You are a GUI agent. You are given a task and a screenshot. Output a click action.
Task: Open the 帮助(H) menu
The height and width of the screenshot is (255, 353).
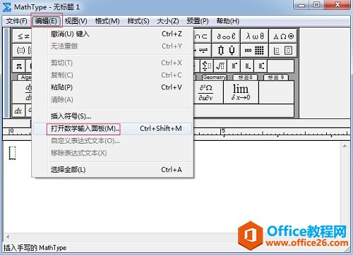point(228,21)
